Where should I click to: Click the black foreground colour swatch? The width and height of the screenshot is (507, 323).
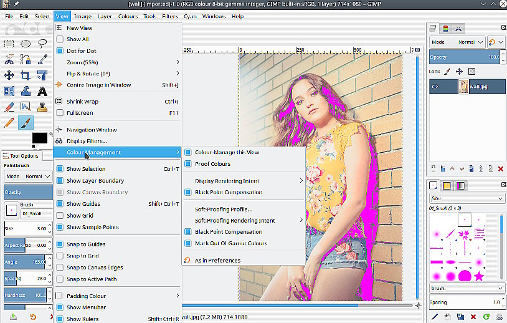[x=39, y=138]
